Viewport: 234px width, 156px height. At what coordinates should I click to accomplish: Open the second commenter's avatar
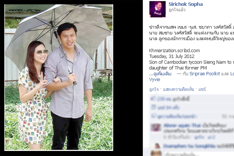[156, 146]
